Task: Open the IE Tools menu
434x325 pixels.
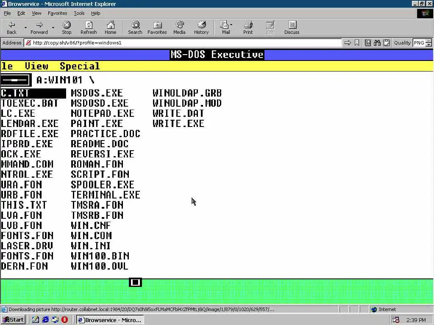Action: tap(79, 13)
